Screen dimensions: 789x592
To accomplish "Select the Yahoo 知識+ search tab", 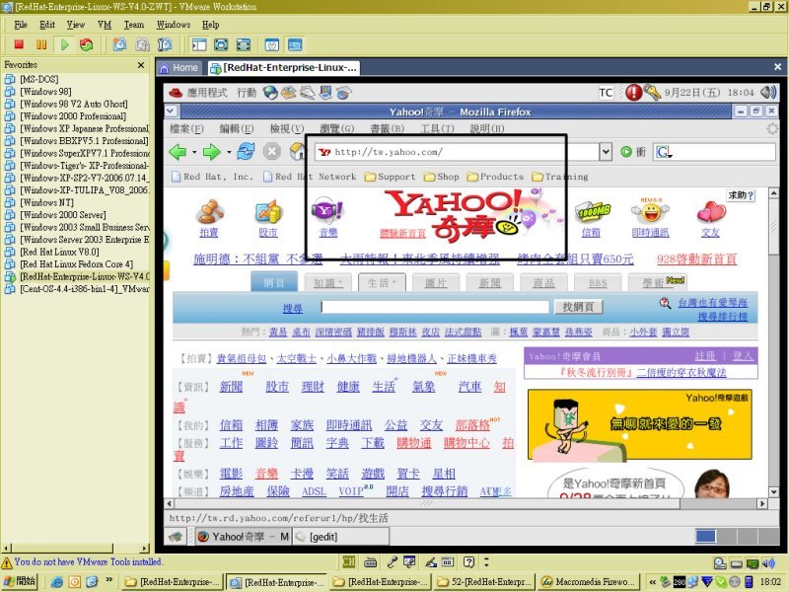I will [x=328, y=283].
